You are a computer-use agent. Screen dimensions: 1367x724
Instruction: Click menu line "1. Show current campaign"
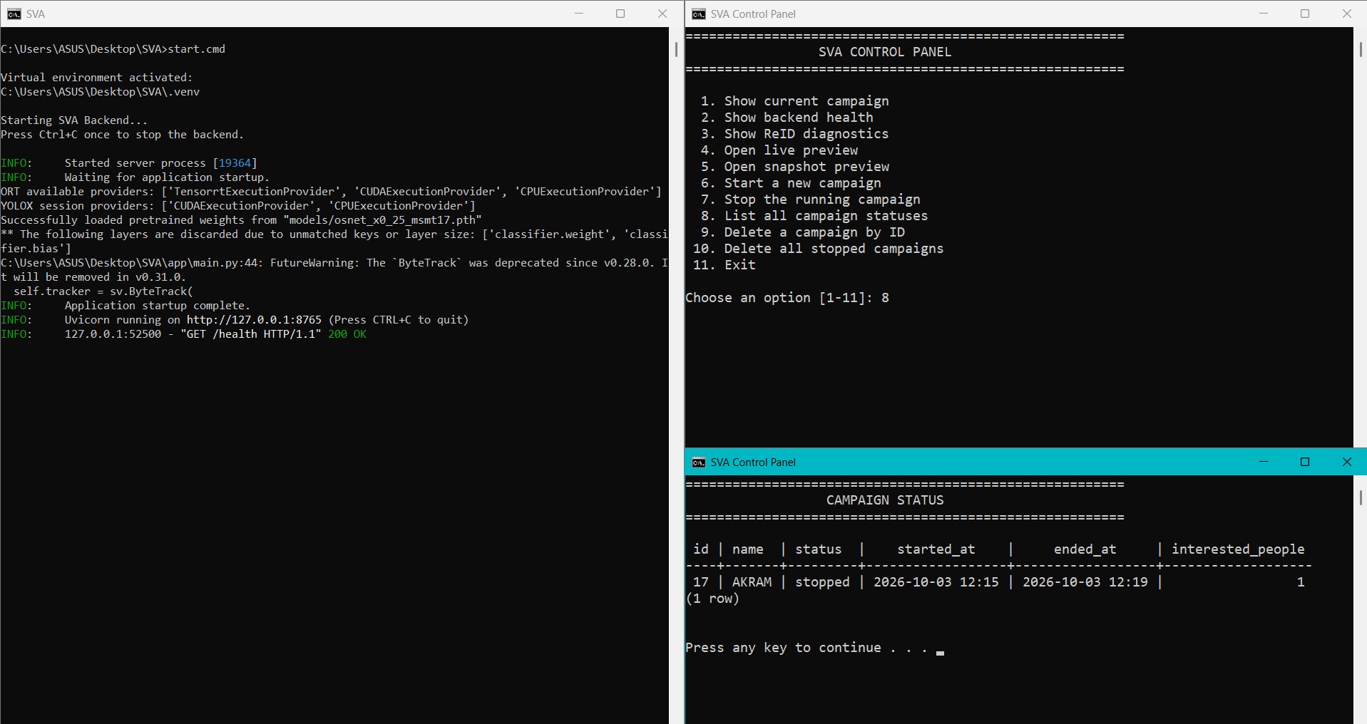pos(795,101)
